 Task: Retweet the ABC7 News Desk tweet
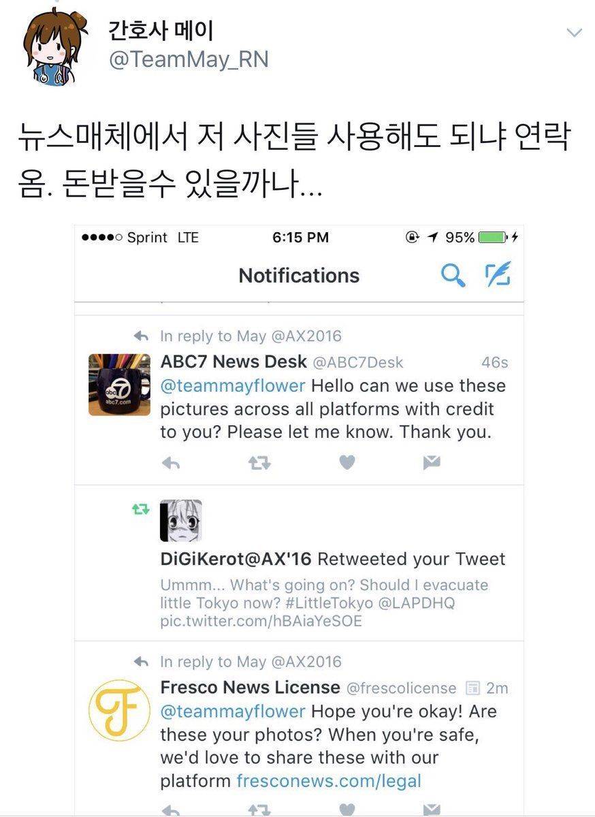pos(259,464)
